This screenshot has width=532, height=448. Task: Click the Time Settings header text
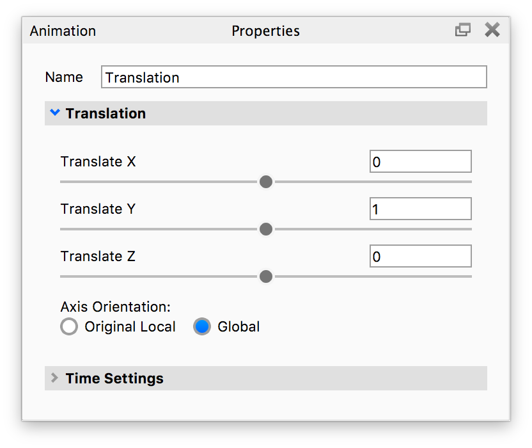(x=114, y=378)
